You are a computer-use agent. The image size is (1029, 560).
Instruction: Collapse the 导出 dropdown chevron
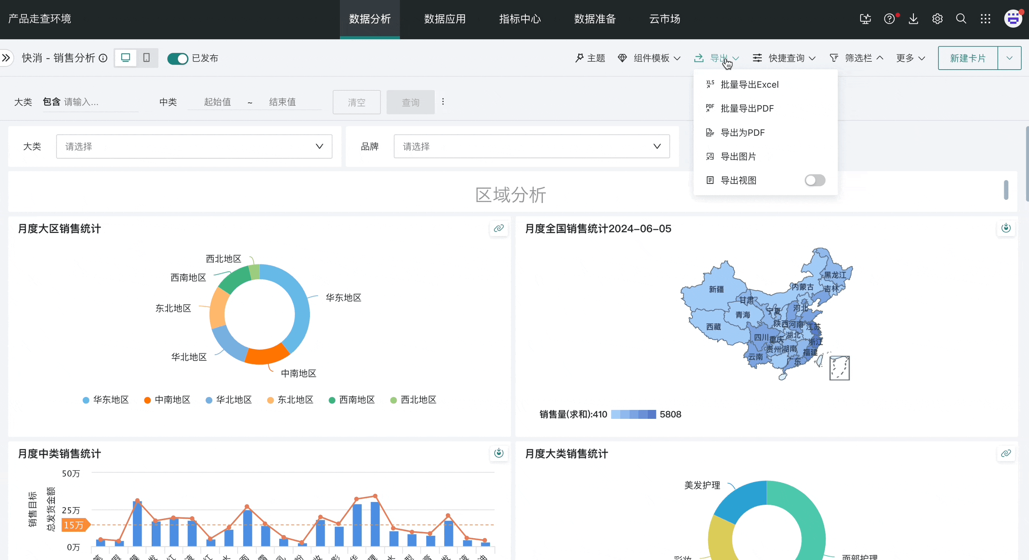pos(736,58)
